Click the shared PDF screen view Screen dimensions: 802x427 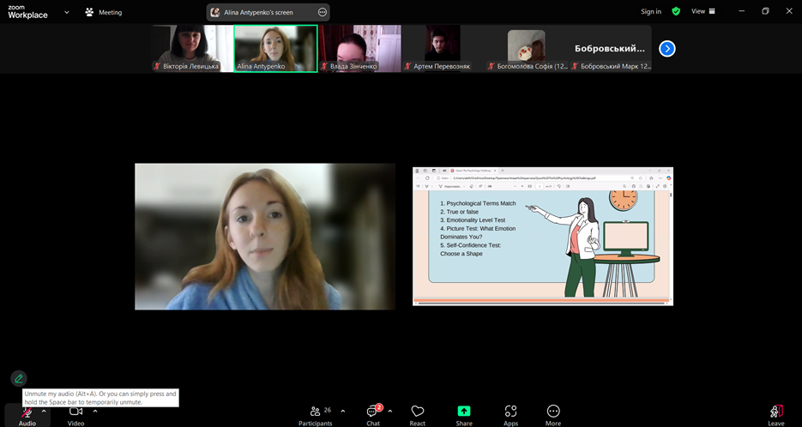(x=543, y=237)
